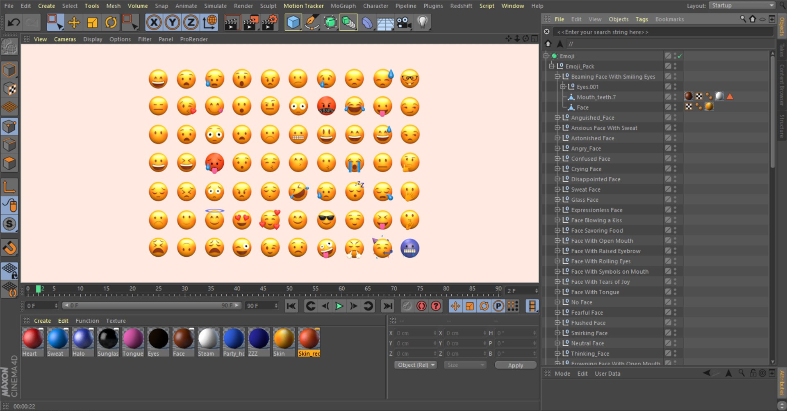Toggle Snap S icon on left
787x411 pixels.
click(9, 224)
